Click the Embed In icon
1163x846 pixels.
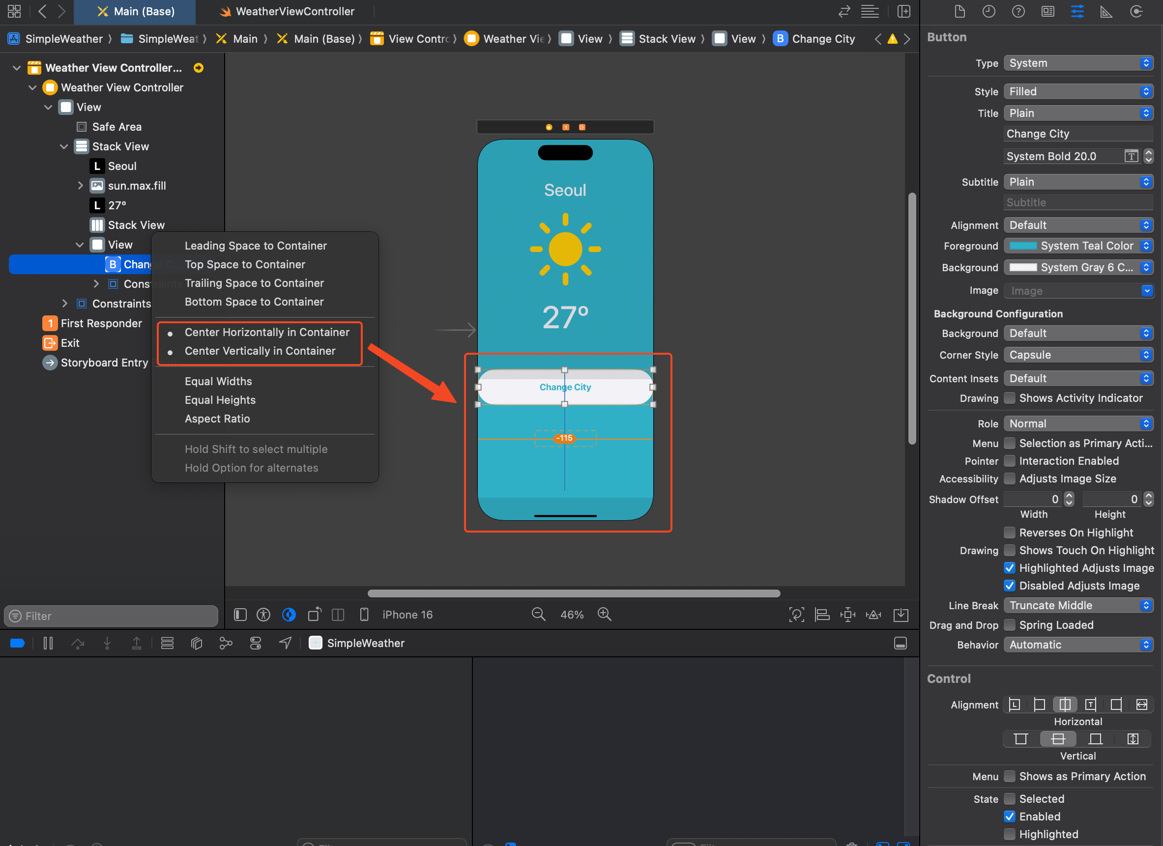point(901,615)
